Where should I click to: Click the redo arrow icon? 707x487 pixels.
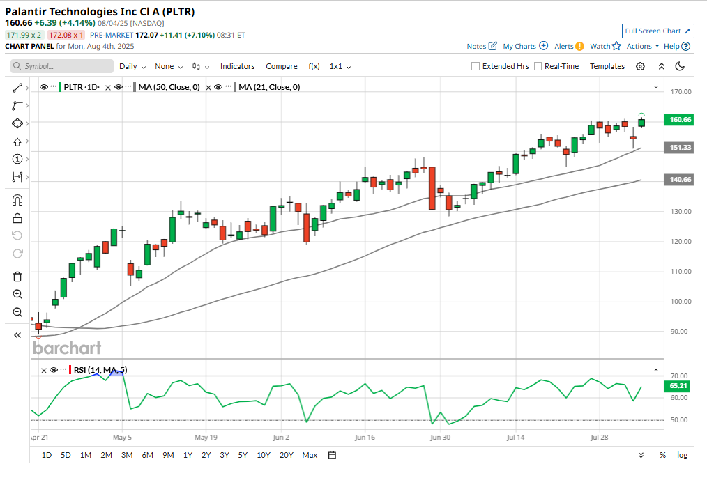[x=17, y=254]
